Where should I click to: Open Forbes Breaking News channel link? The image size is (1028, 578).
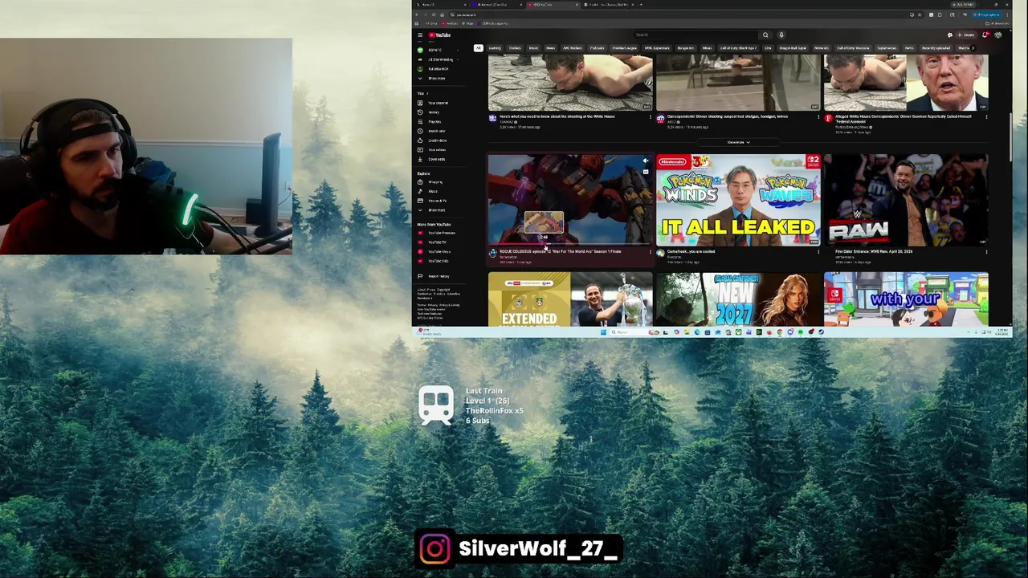click(853, 127)
